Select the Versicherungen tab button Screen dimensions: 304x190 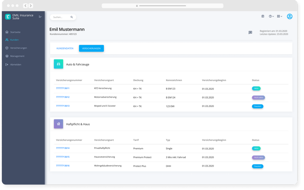point(91,48)
